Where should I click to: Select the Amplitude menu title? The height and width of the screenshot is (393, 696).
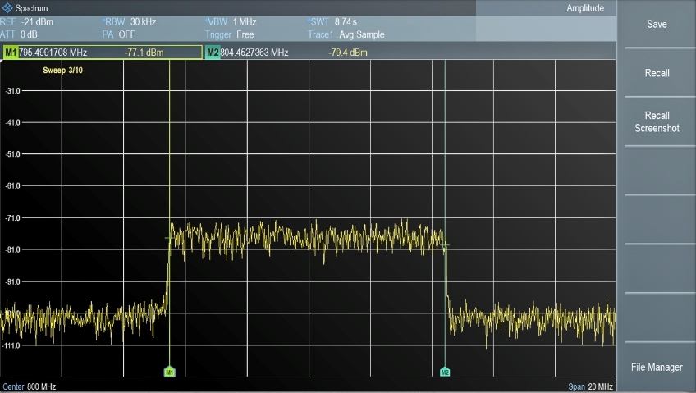(x=585, y=8)
